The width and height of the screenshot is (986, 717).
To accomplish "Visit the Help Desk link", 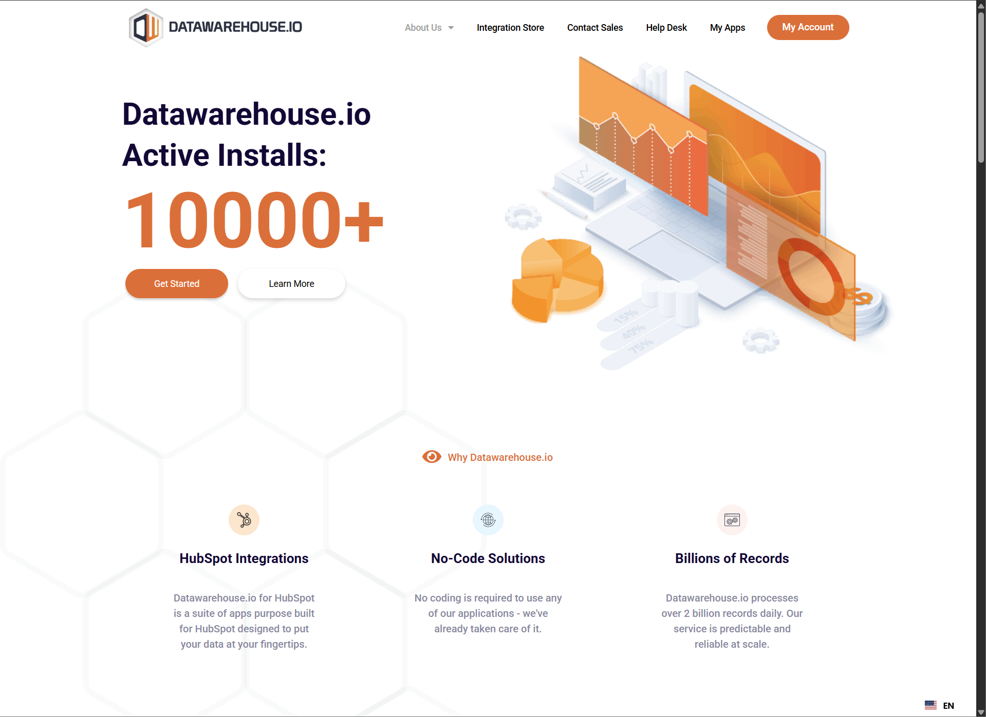I will click(666, 28).
